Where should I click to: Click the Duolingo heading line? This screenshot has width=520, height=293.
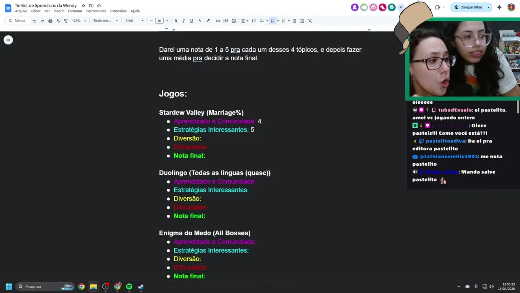[214, 173]
